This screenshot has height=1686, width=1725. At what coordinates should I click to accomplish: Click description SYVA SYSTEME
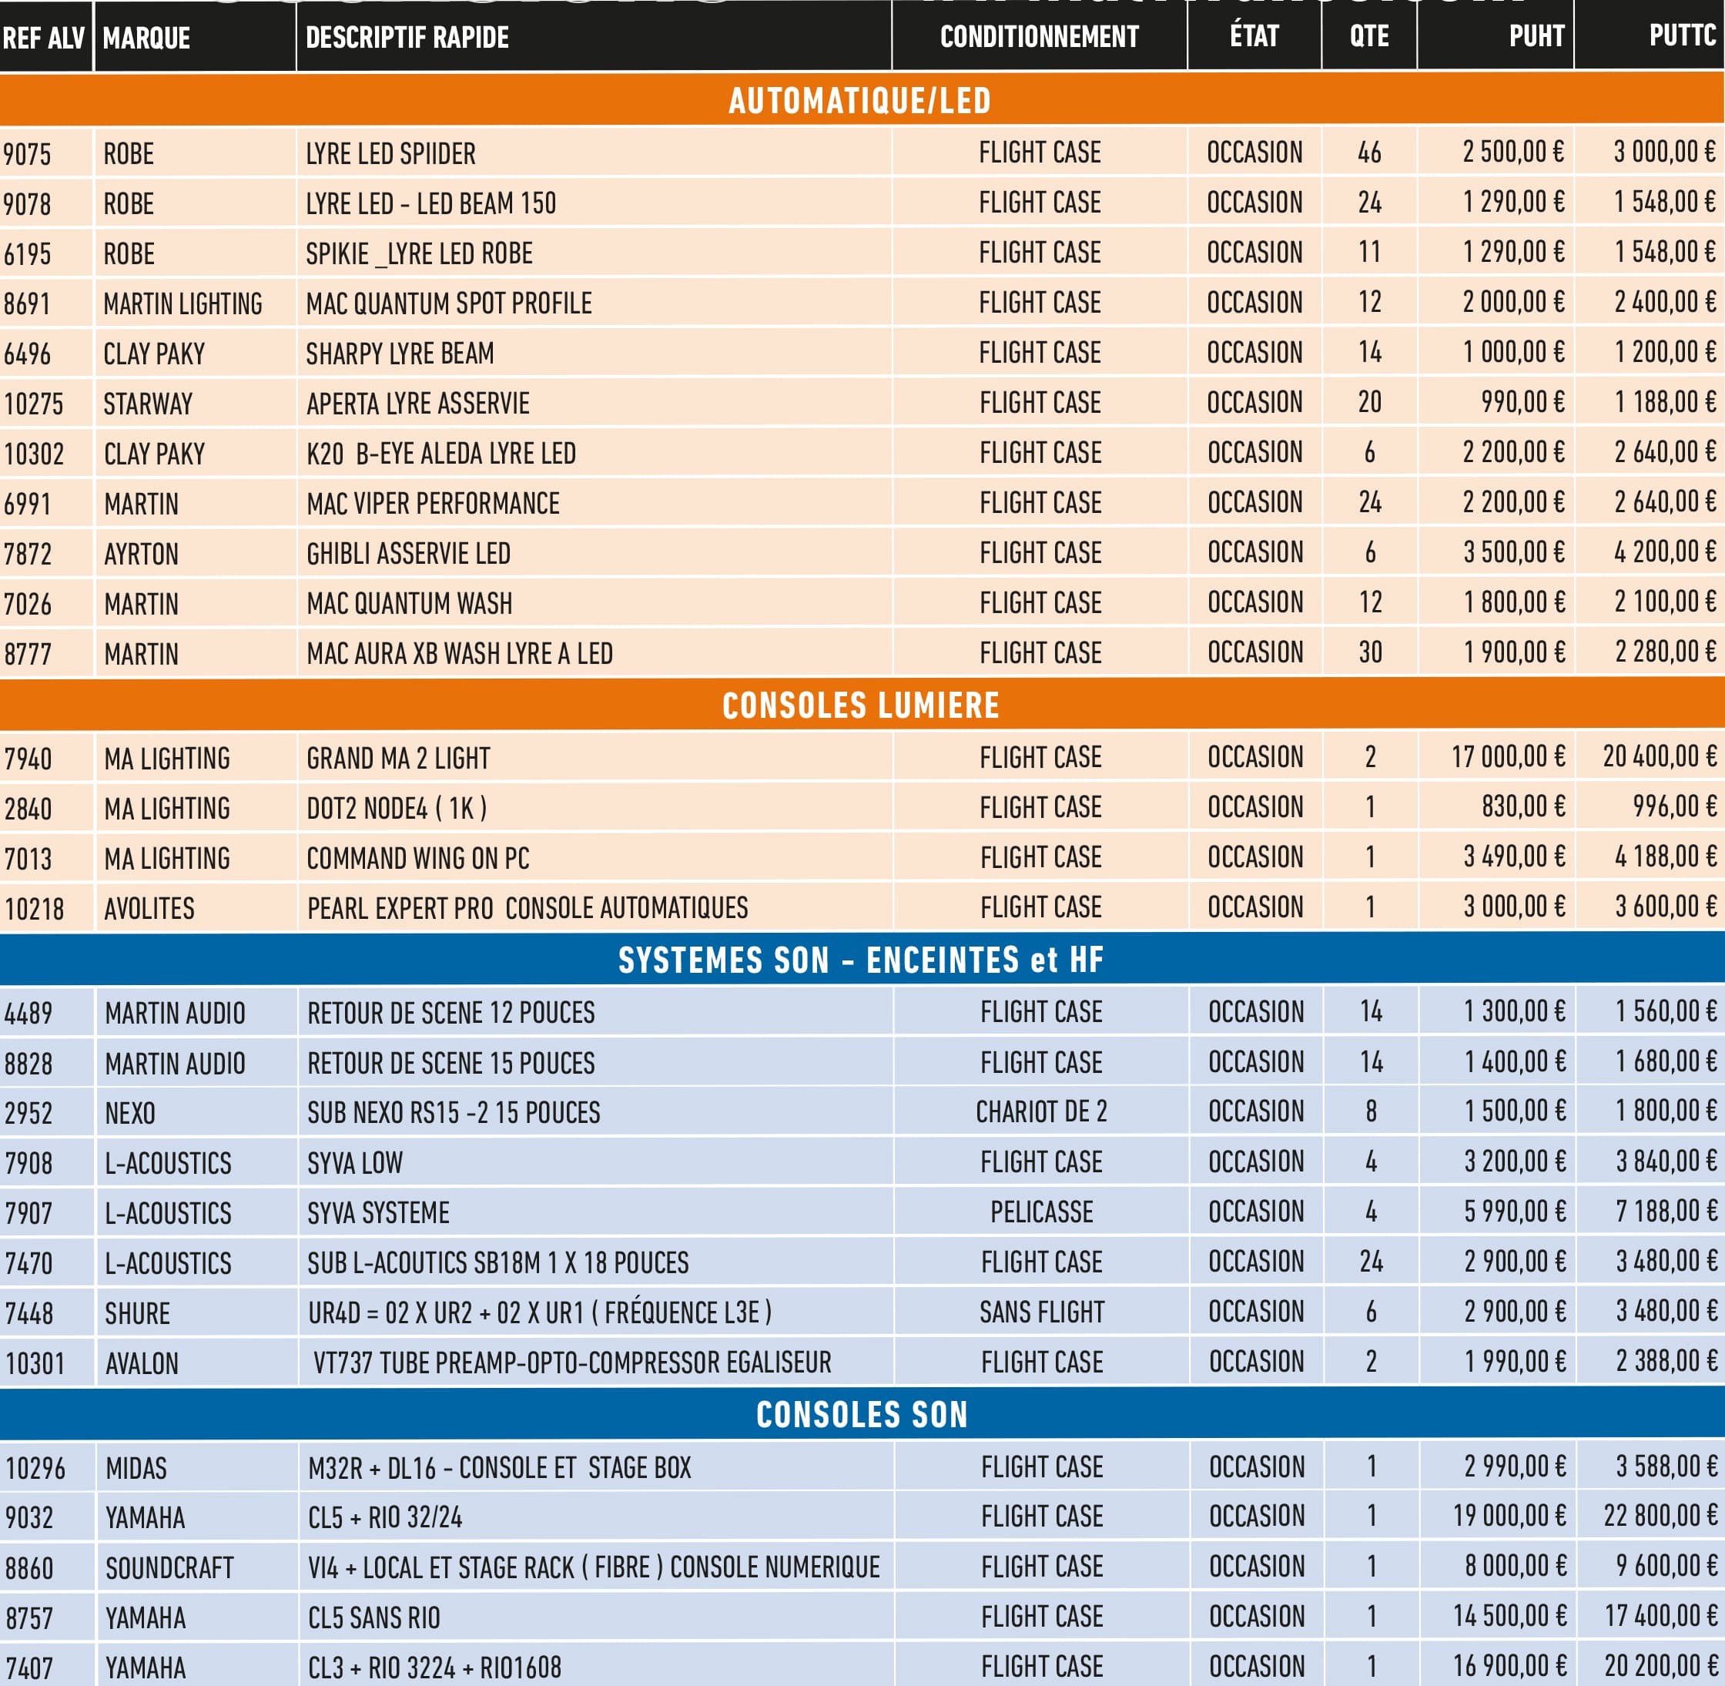point(379,1212)
